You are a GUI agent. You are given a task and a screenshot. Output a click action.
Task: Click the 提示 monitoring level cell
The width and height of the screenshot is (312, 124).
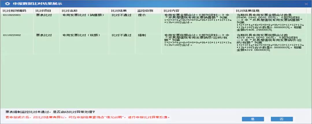point(142,15)
